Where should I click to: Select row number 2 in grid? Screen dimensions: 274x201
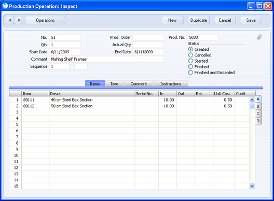(x=16, y=106)
